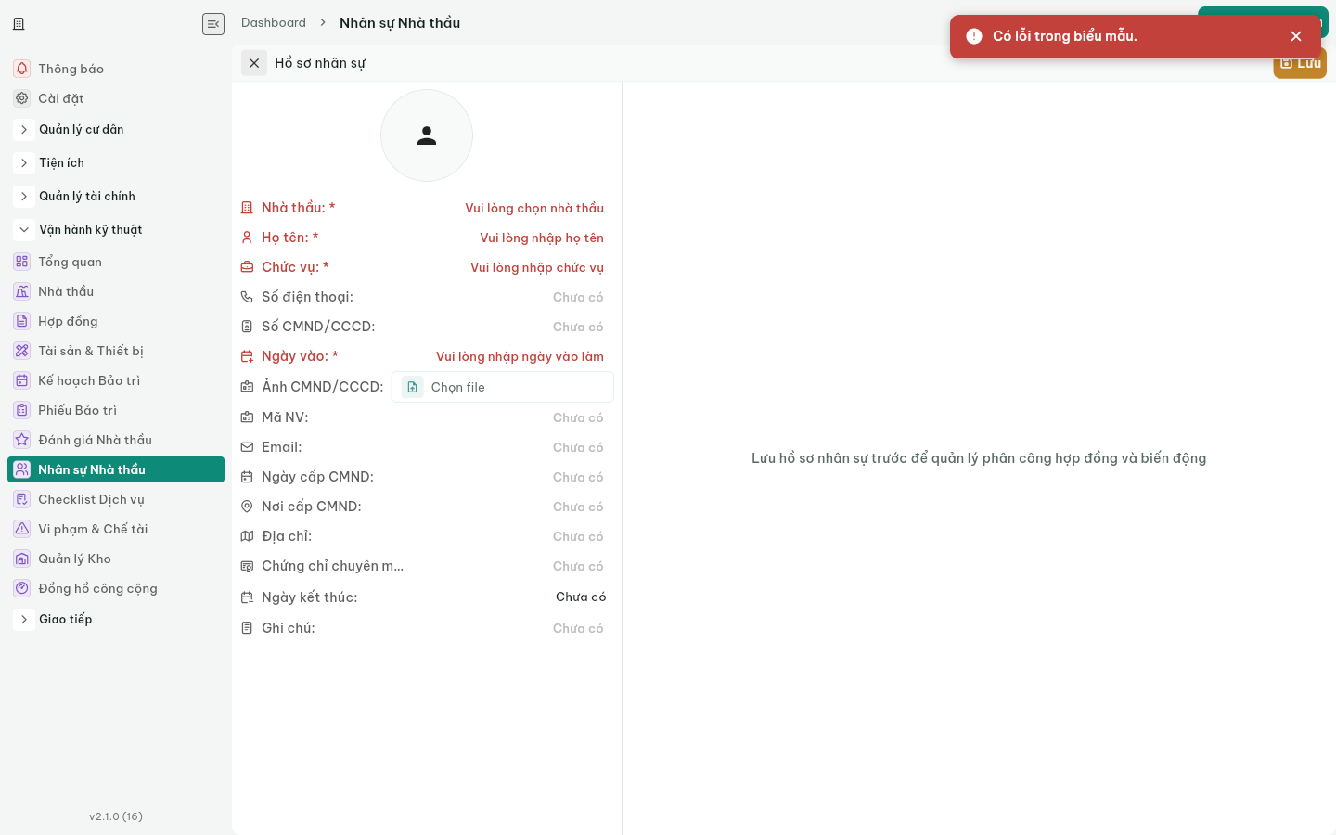
Task: Go to Hợp đồng menu item
Action: tap(116, 321)
